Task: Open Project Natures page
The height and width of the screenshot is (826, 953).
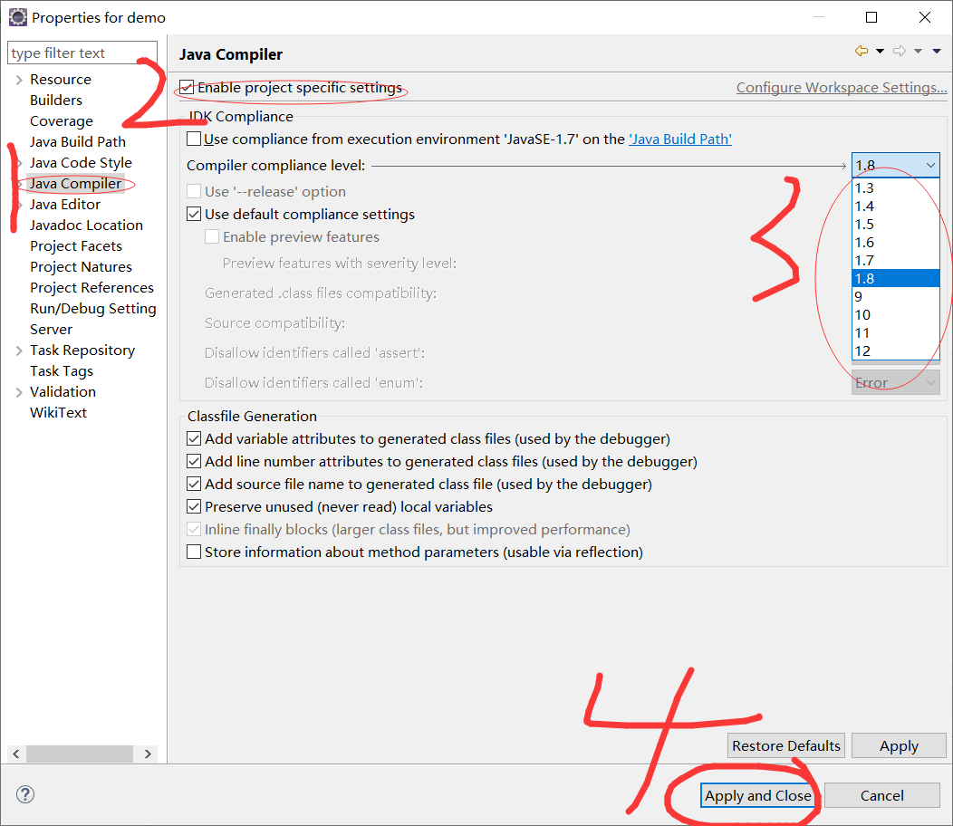Action: pos(81,266)
